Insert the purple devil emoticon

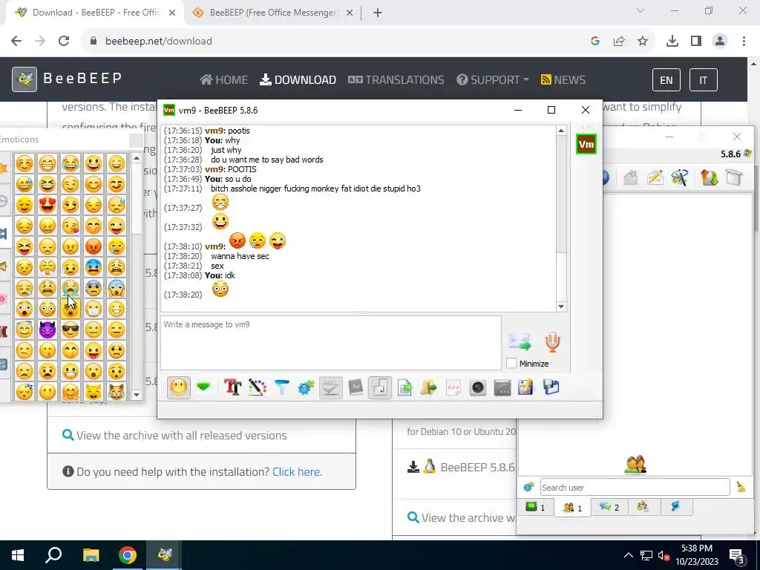click(47, 330)
